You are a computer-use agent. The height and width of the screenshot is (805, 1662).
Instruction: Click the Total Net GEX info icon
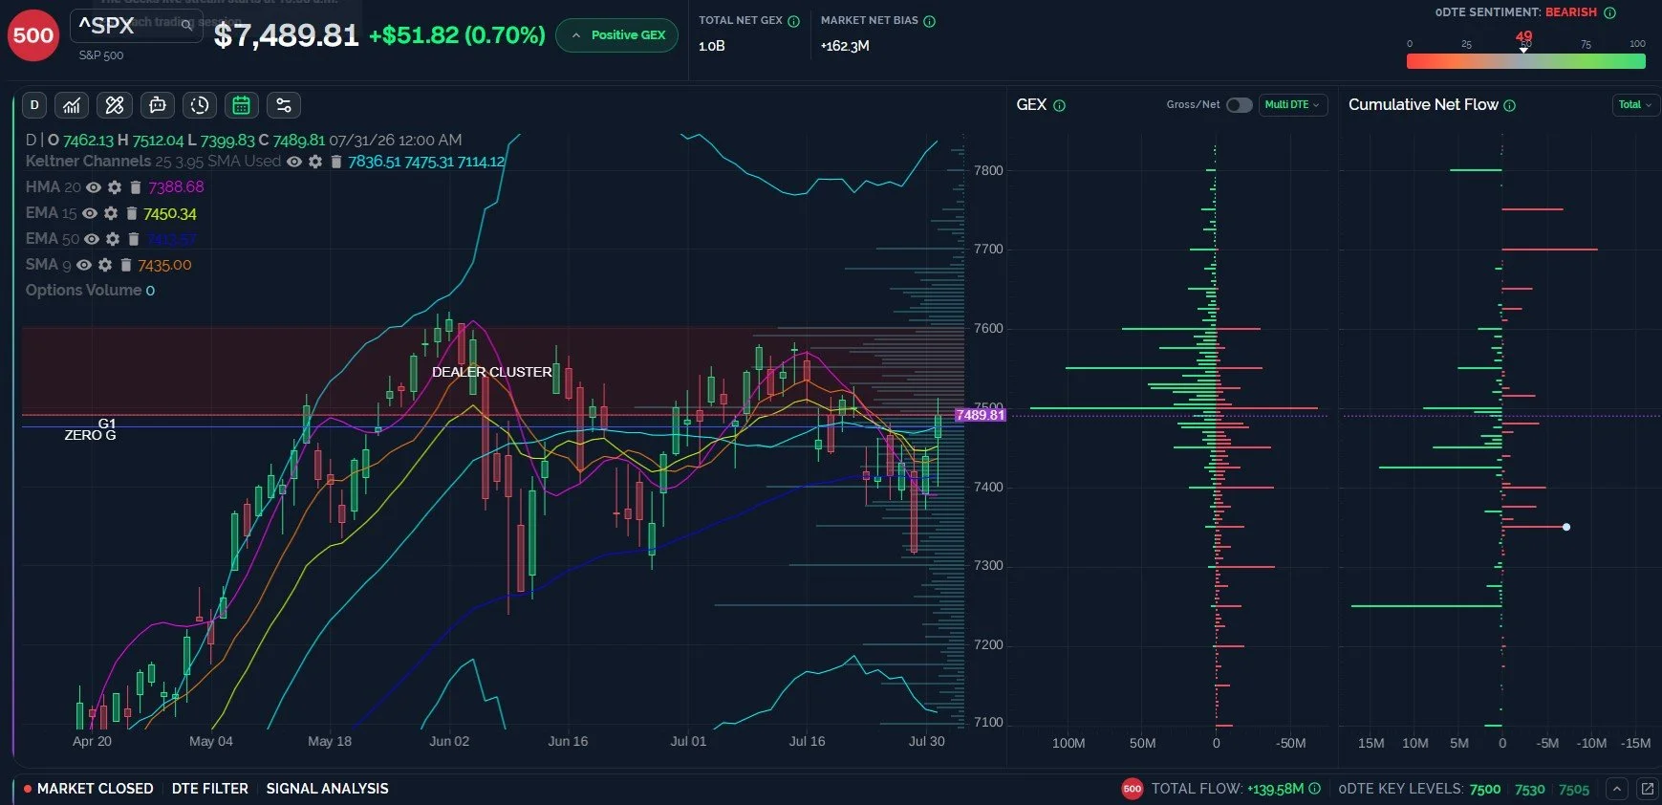[793, 21]
